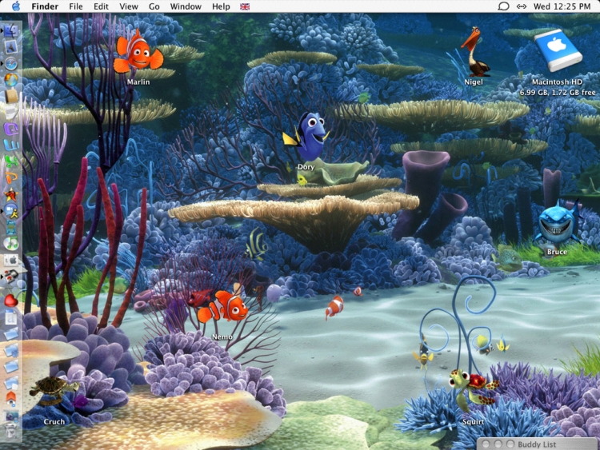Click the Wed 12:25 PM clock
Screen dimensions: 600x450
[x=562, y=6]
